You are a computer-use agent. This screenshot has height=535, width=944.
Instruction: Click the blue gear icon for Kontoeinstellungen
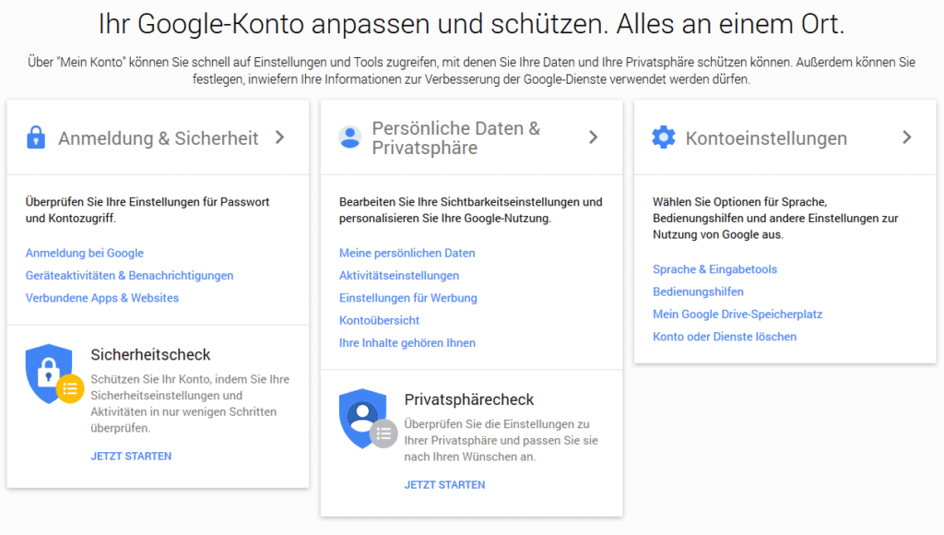[664, 137]
